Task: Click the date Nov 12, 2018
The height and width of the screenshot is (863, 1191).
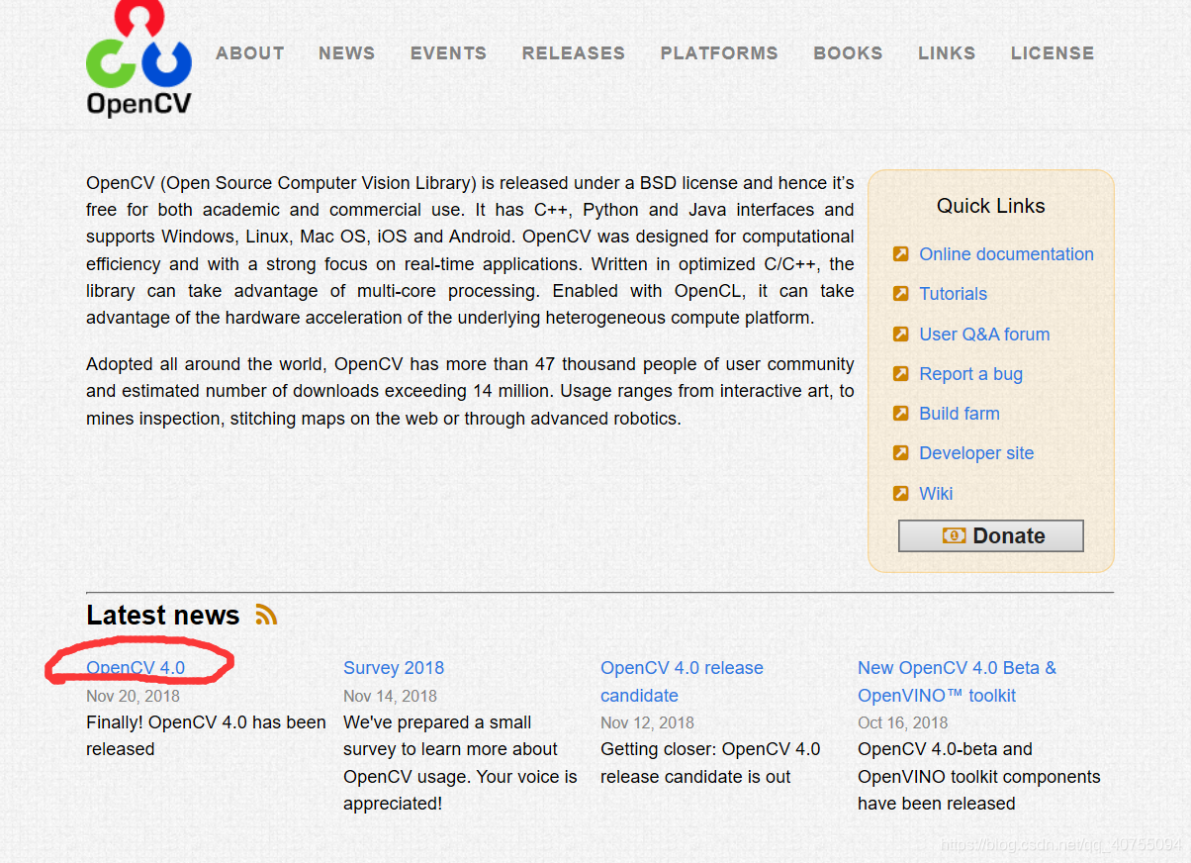Action: pos(647,722)
